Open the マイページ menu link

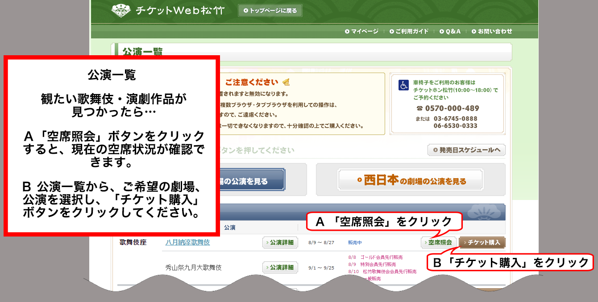[x=361, y=31]
